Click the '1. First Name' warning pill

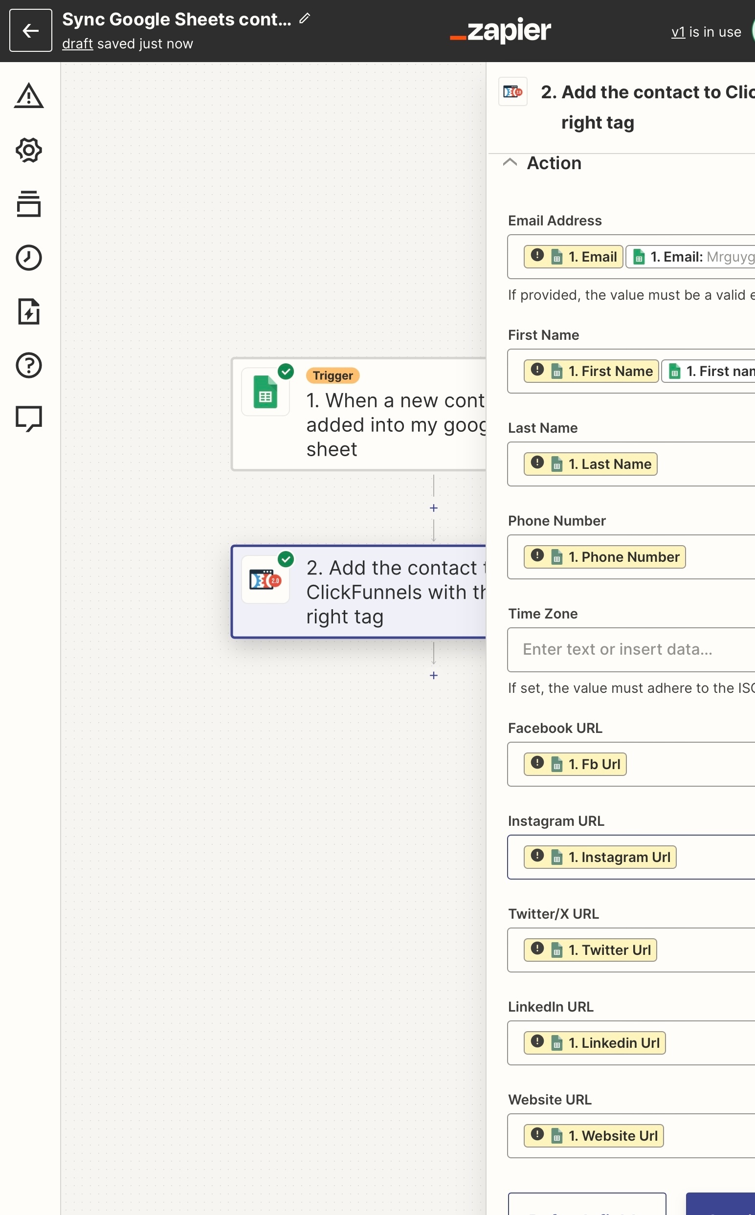click(x=591, y=371)
